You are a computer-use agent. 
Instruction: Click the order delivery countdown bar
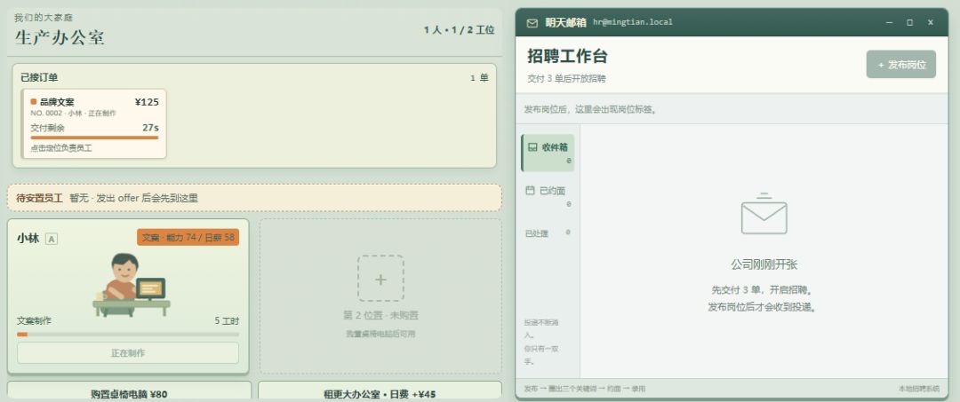coord(94,138)
